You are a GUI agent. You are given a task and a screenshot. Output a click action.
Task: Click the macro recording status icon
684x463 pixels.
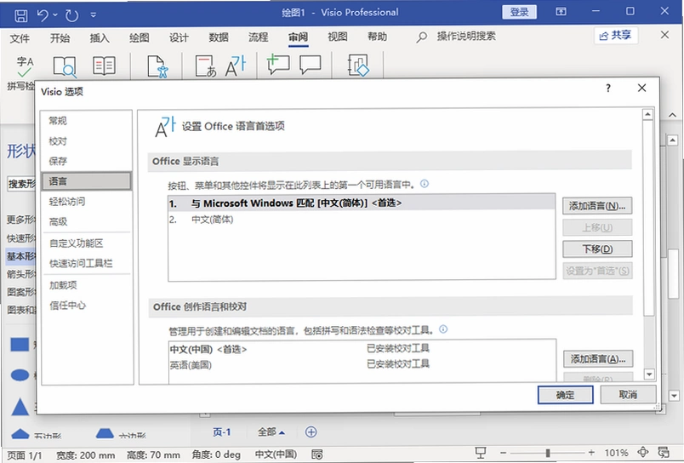coord(317,454)
